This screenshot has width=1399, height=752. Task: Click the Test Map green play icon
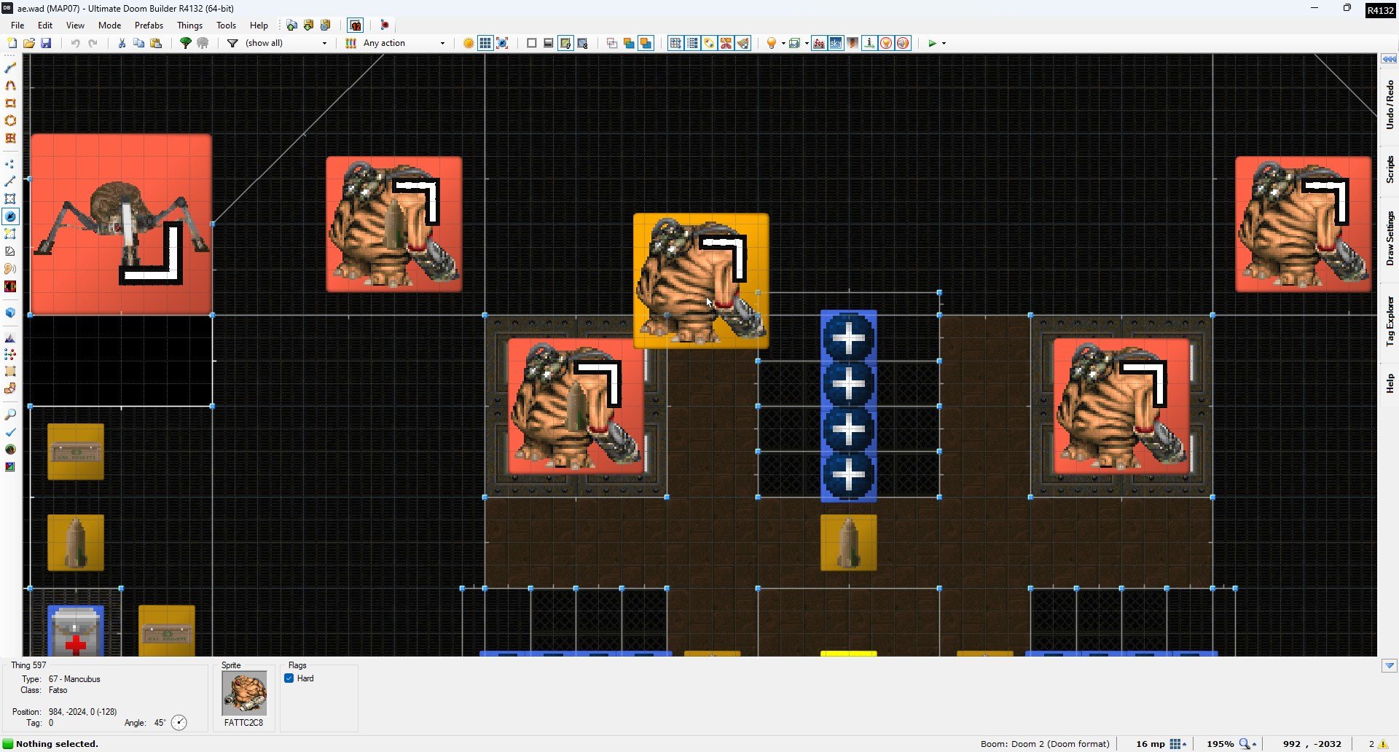(932, 43)
